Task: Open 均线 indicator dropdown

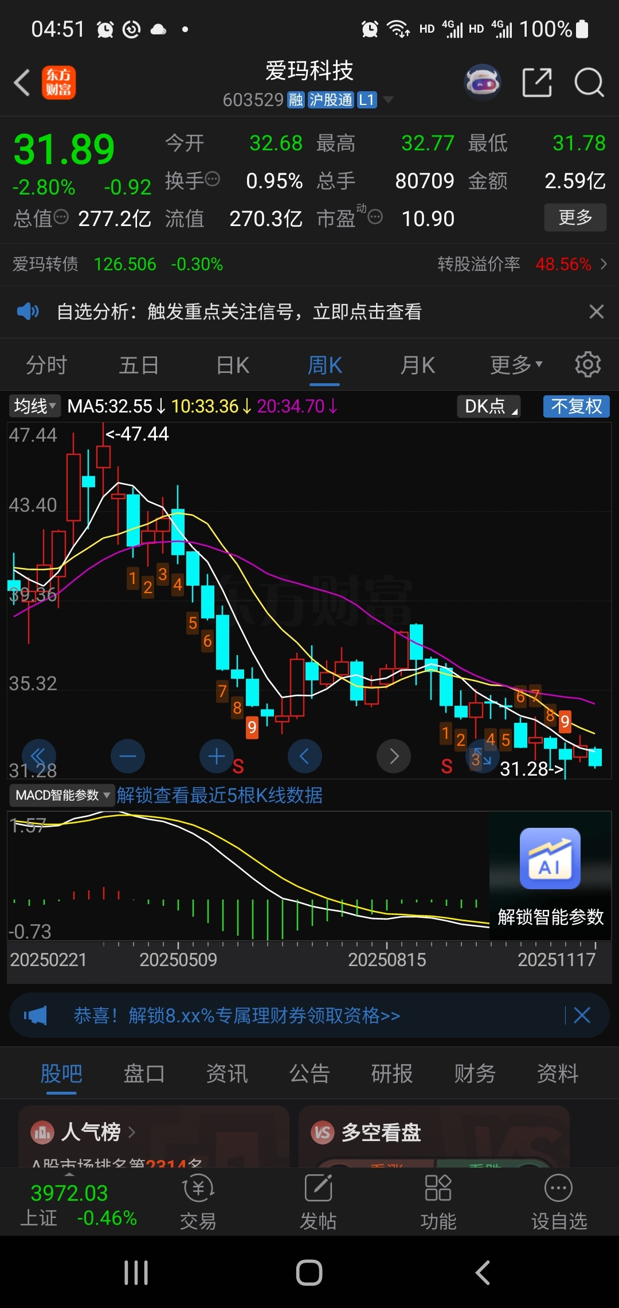Action: pos(35,406)
